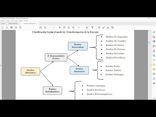The height and width of the screenshot is (117, 156).
Task: Click the magnifier find text icon
Action: [x=20, y=28]
